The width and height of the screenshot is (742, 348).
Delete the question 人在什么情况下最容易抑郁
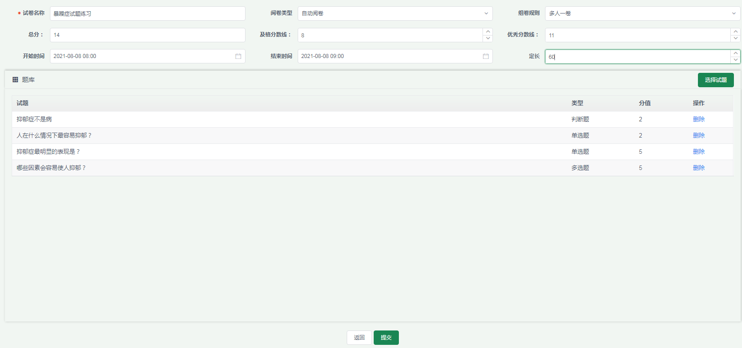pyautogui.click(x=698, y=135)
